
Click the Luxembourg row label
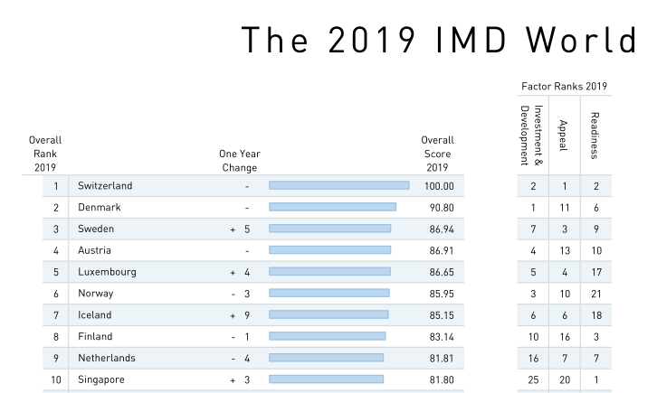[108, 272]
